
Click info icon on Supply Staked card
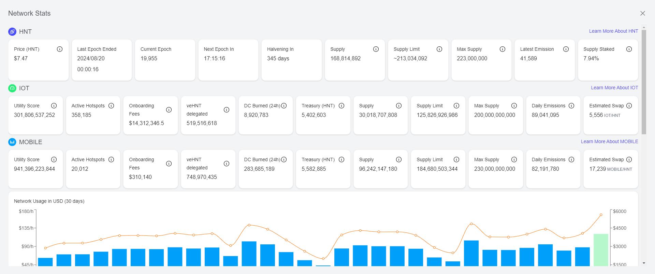pyautogui.click(x=629, y=49)
